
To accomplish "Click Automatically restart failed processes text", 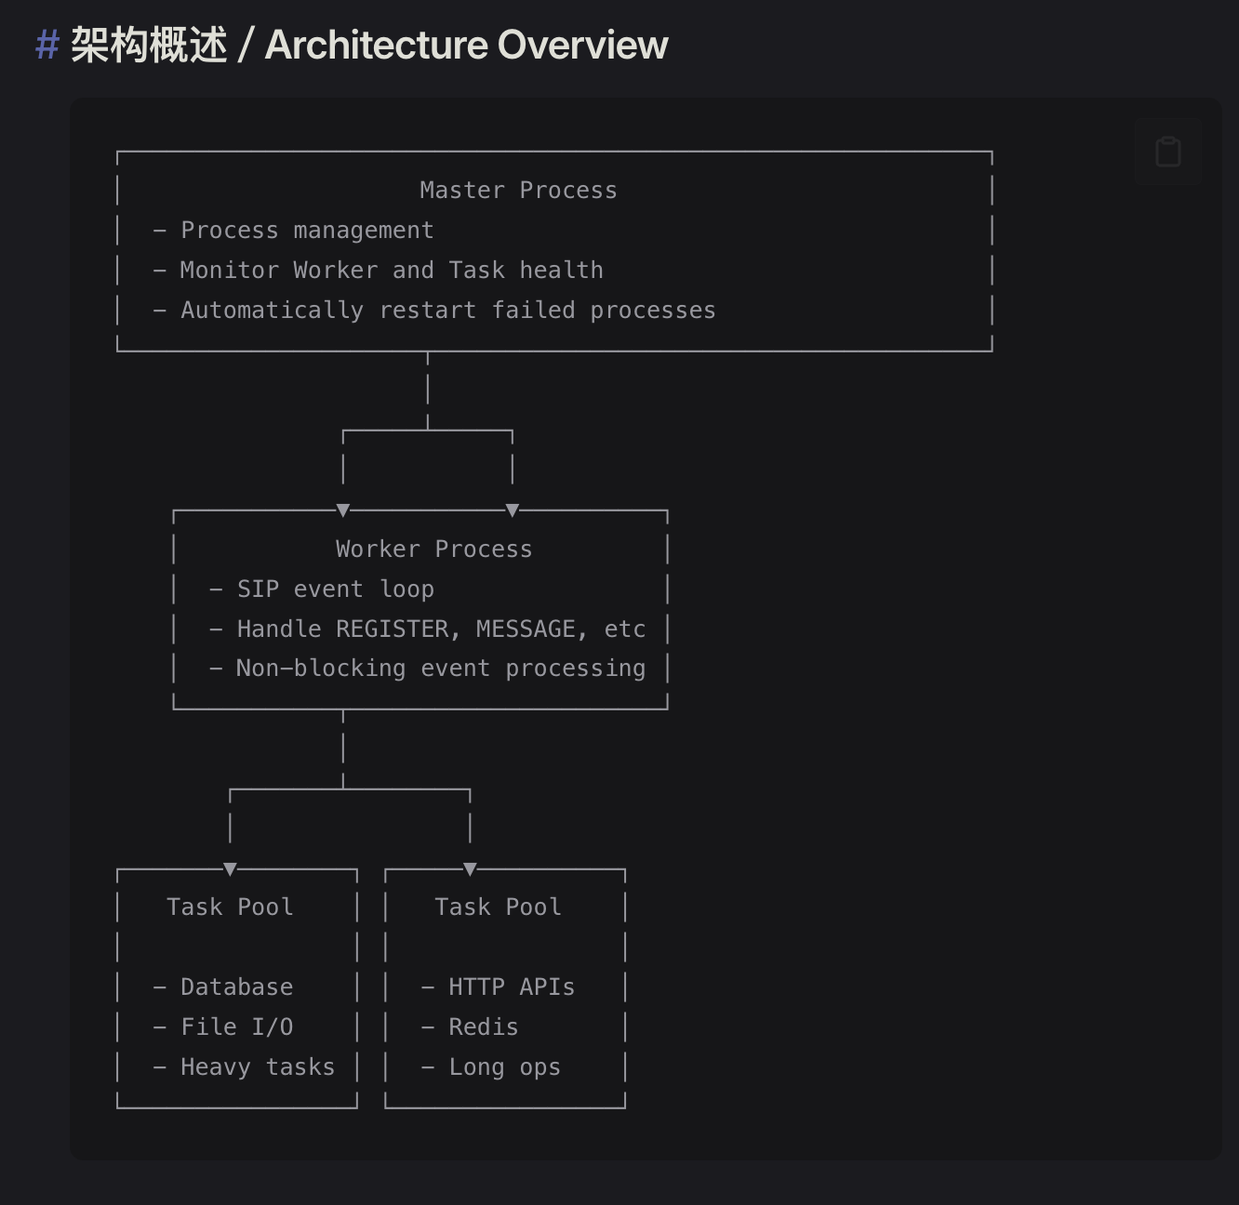I will click(448, 311).
